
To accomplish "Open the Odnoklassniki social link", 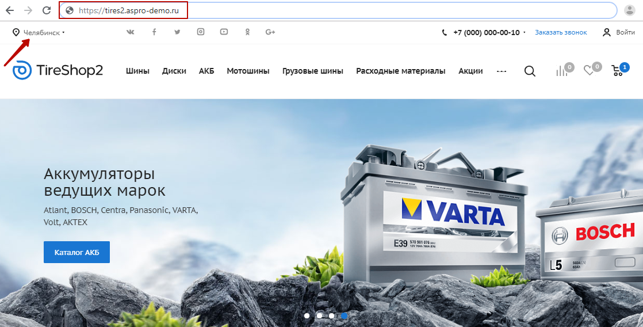I will [x=247, y=32].
